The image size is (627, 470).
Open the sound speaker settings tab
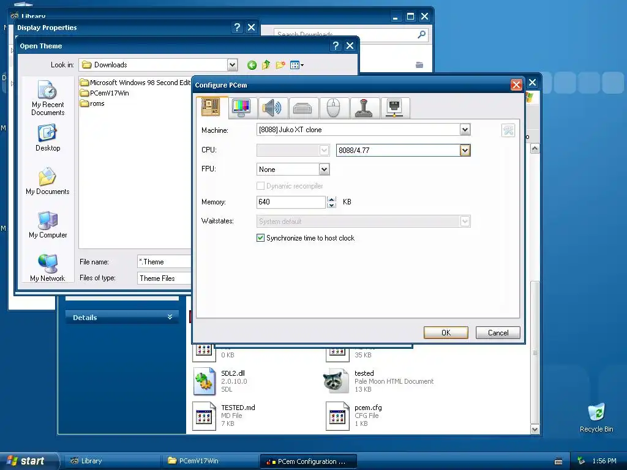click(x=272, y=108)
